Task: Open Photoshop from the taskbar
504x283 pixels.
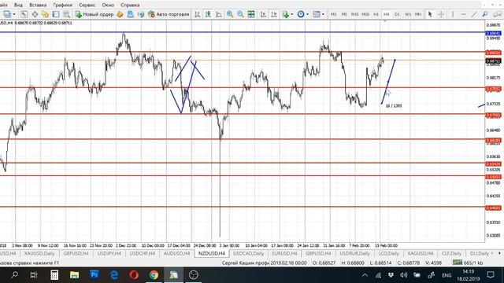Action: tap(94, 275)
